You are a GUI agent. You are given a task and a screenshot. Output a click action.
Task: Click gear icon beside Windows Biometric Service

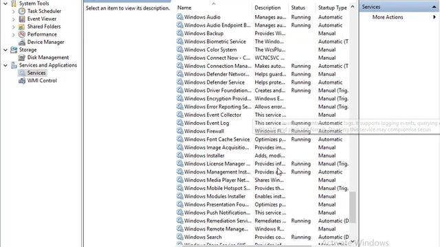click(180, 41)
